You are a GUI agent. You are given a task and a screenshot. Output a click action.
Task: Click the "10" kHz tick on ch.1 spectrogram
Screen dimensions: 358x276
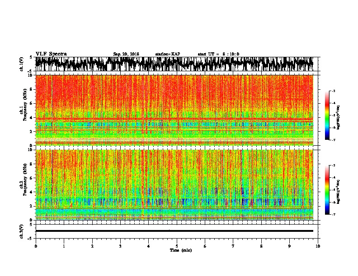(x=30, y=75)
